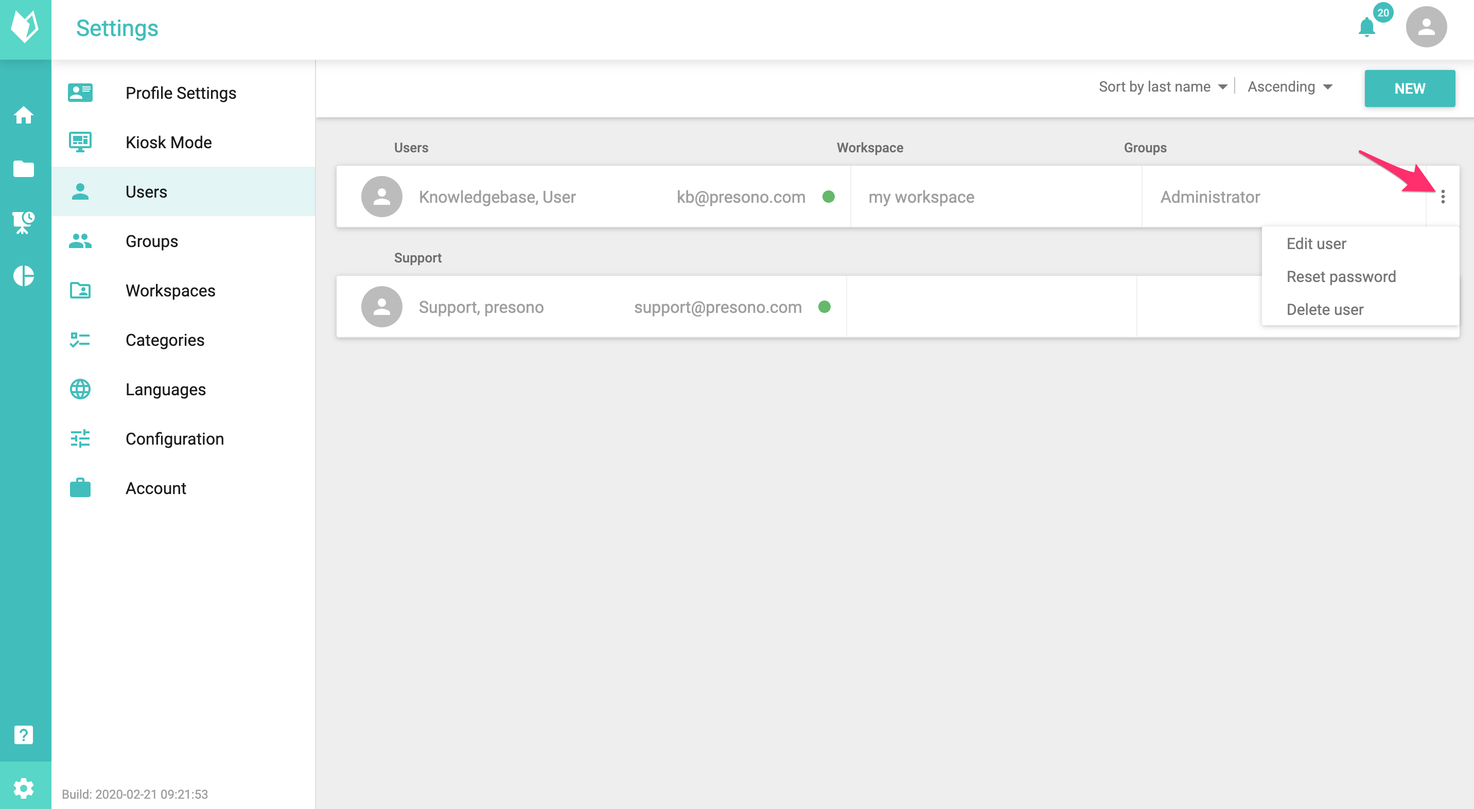Select Delete user menu entry

pyautogui.click(x=1325, y=309)
